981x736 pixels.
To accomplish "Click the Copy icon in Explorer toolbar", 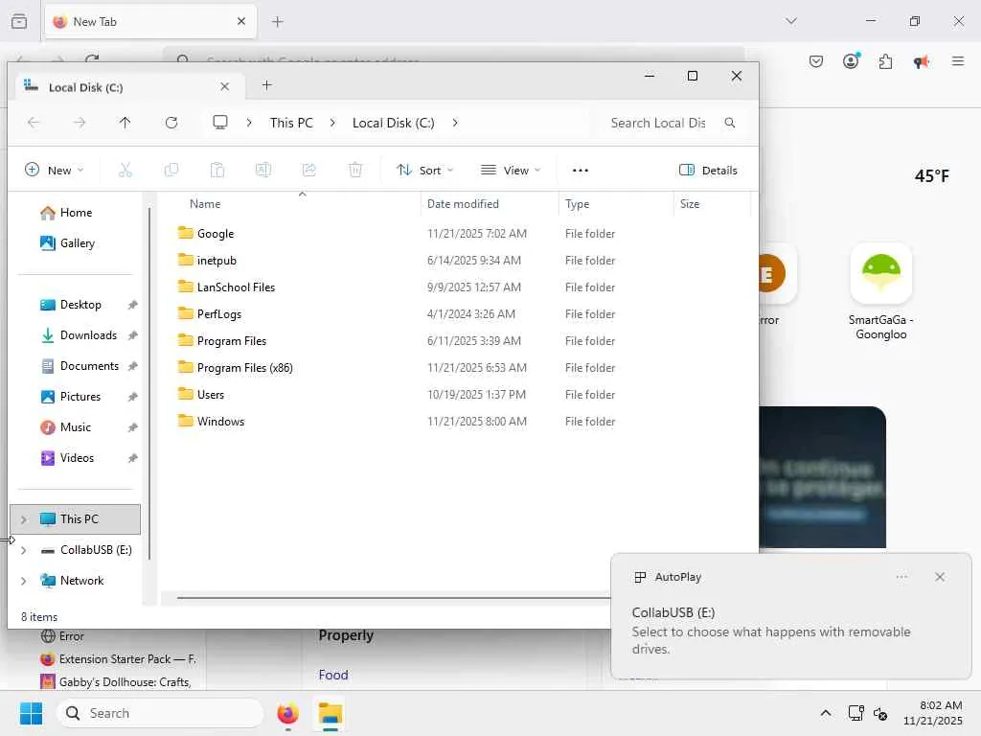I will (171, 170).
